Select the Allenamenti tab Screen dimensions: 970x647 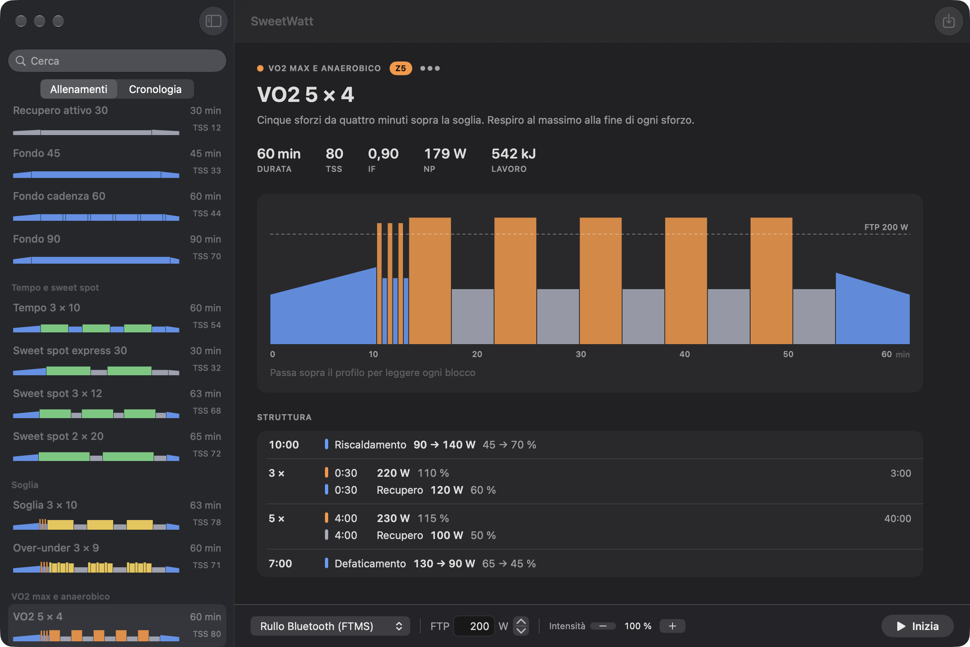click(x=79, y=89)
